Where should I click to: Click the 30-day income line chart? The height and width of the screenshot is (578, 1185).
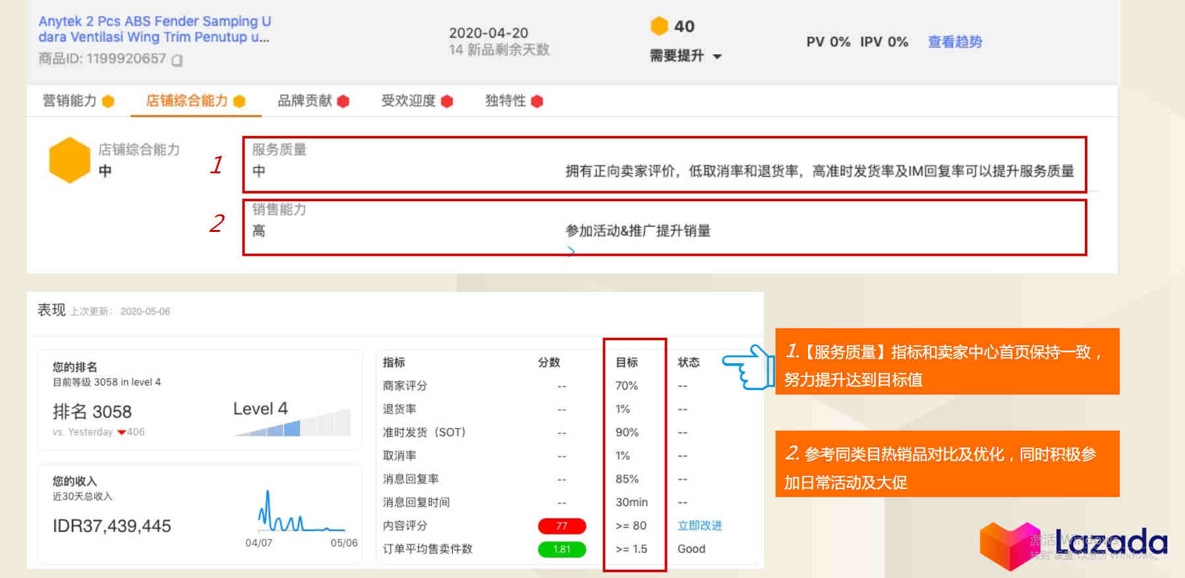pos(300,514)
